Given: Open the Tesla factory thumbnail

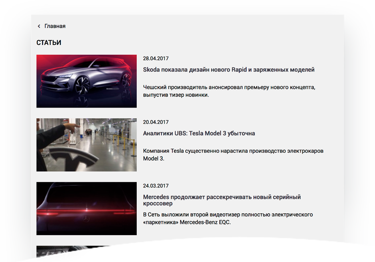Looking at the screenshot, I should click(x=87, y=145).
